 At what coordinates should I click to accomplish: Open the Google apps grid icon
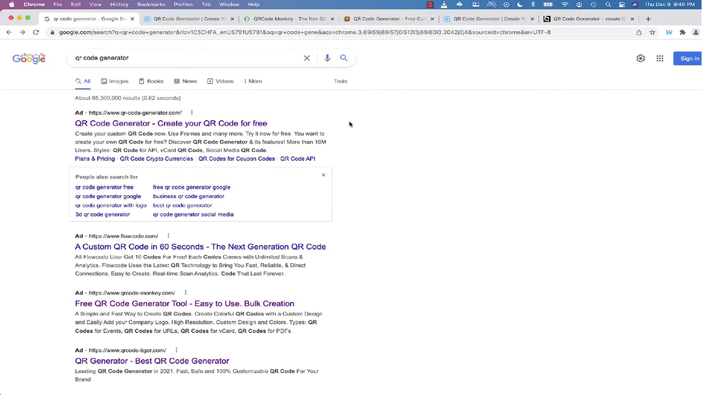[660, 58]
